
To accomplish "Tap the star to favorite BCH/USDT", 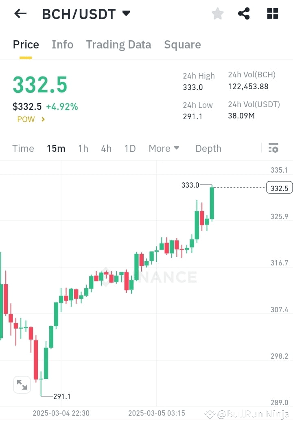I will pos(217,13).
